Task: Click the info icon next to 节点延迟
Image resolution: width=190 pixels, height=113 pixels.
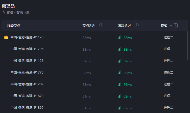Action: (101, 25)
